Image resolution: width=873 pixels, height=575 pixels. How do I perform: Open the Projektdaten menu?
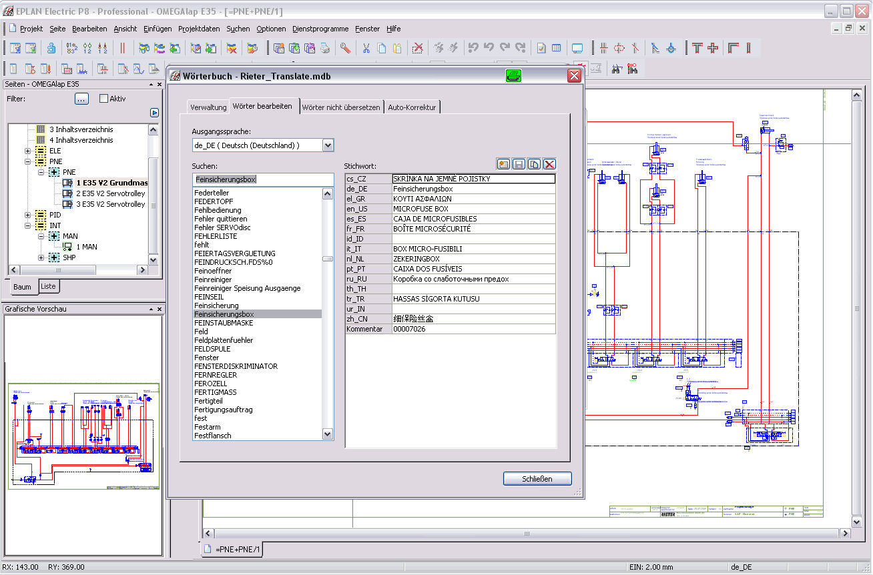[x=199, y=29]
